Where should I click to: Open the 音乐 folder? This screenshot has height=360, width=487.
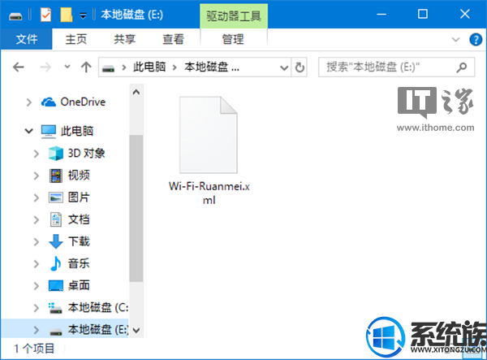point(79,263)
